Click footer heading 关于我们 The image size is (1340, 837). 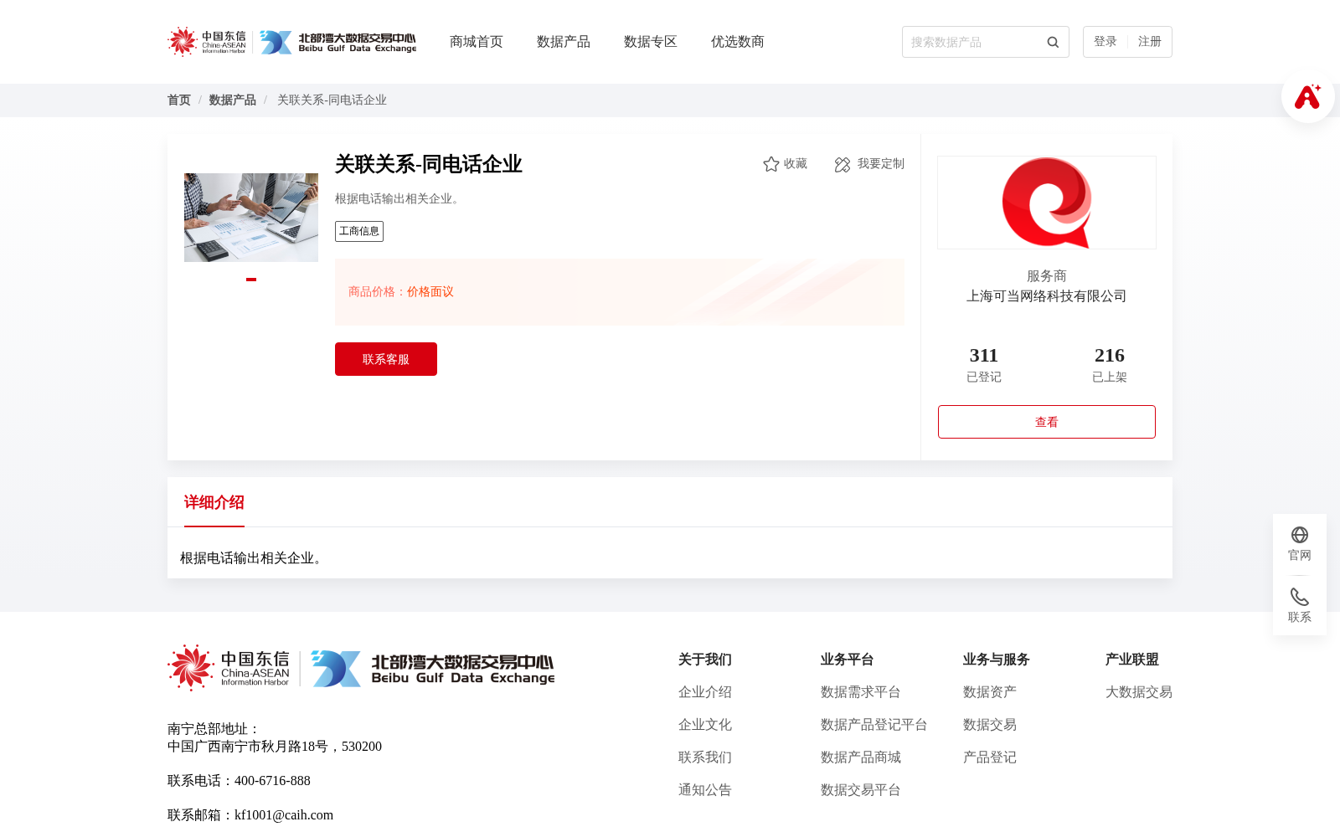coord(705,660)
